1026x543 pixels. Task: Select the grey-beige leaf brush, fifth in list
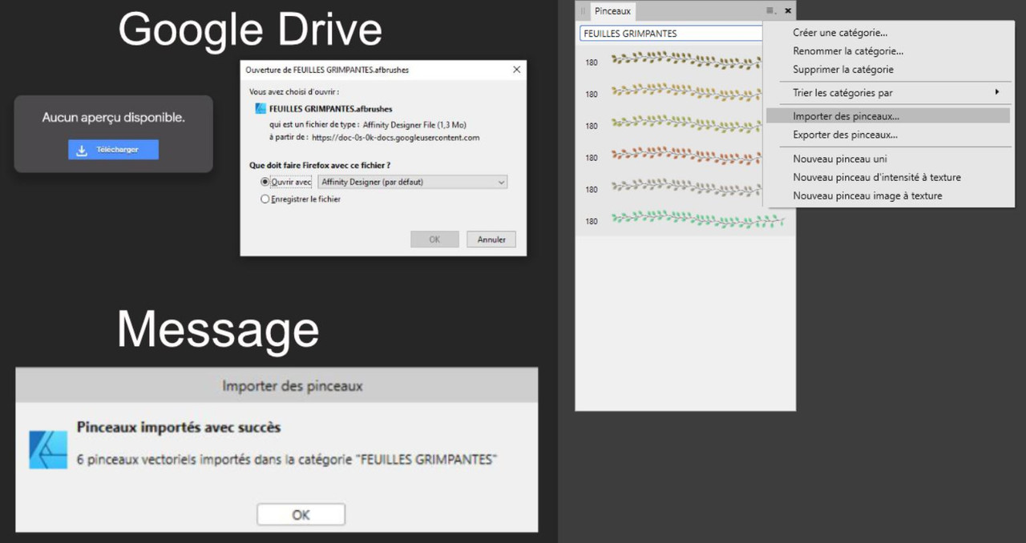[x=686, y=188]
